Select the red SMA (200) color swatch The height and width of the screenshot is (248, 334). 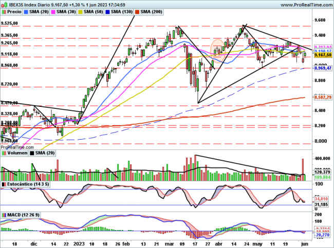point(137,12)
